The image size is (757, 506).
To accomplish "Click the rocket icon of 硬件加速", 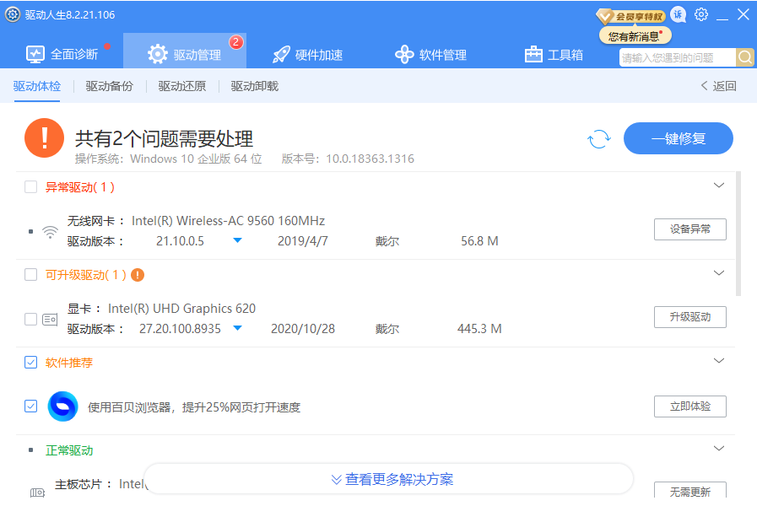I will [x=281, y=55].
